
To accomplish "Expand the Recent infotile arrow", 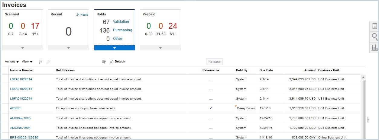I will coord(69,48).
